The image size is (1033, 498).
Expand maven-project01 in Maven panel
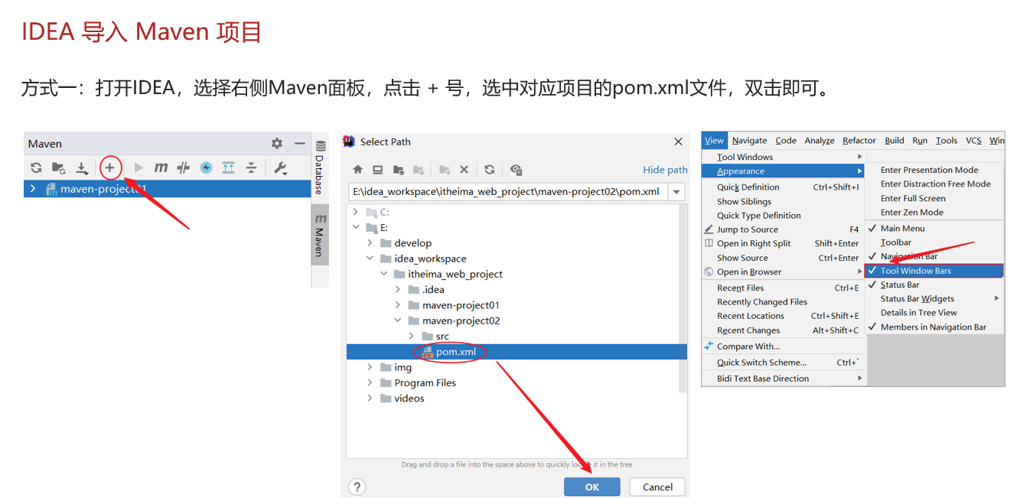32,188
